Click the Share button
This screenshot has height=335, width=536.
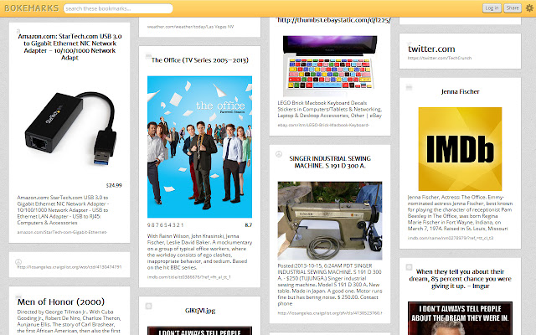pos(512,8)
